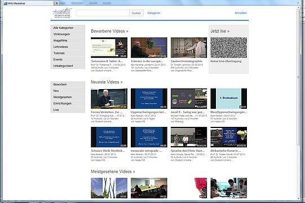Select Lehrvideos category
This screenshot has height=203, width=305.
(x=68, y=47)
